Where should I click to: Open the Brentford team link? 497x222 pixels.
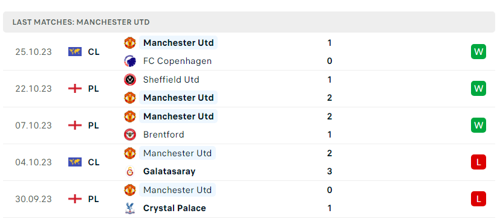(164, 135)
